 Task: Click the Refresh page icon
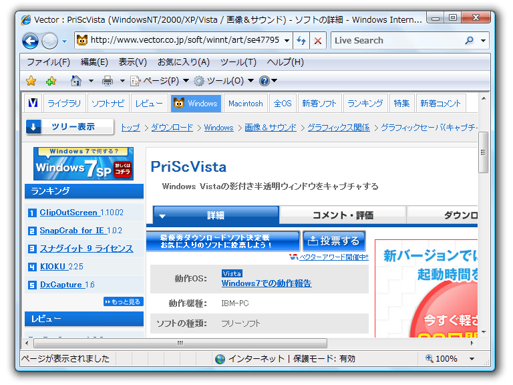click(301, 41)
